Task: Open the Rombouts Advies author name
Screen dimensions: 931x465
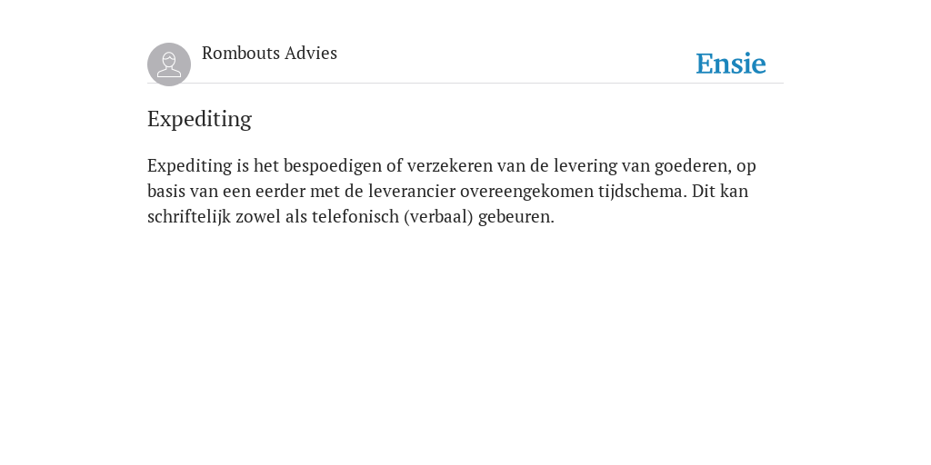Action: click(269, 53)
